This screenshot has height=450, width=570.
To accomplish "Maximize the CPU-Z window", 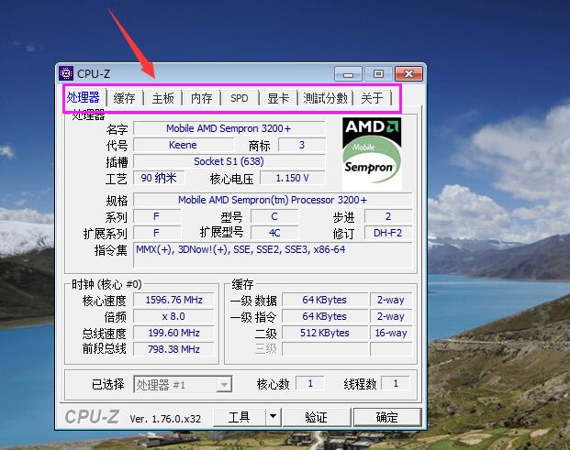I will (378, 74).
